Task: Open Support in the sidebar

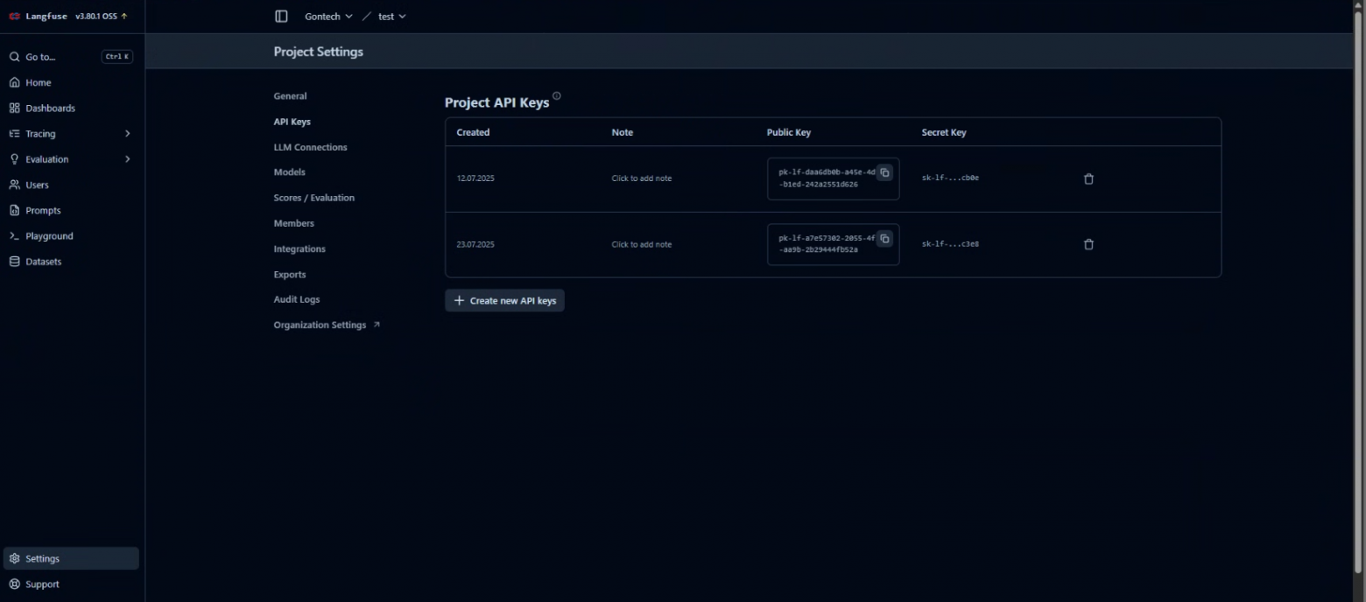Action: [x=72, y=584]
